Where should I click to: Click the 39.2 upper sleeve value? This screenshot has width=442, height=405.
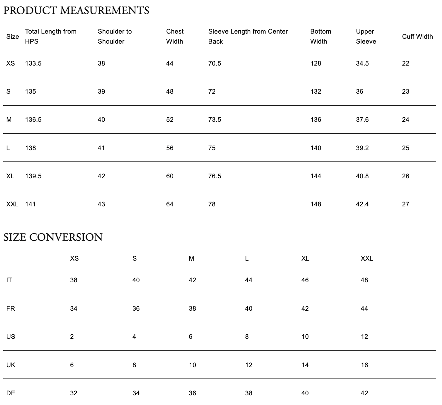point(362,148)
